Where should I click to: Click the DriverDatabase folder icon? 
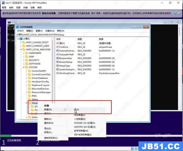click(29, 78)
